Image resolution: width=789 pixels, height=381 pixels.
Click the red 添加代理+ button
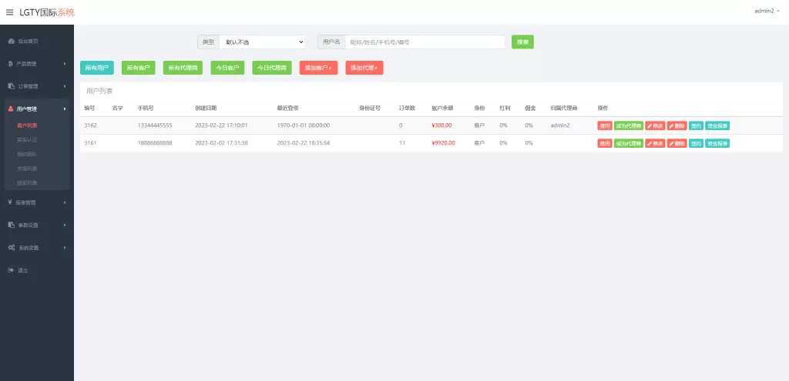tap(364, 68)
